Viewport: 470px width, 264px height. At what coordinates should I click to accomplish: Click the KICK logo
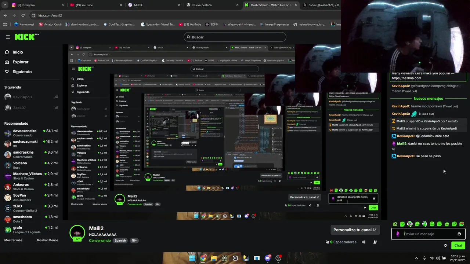pos(26,37)
